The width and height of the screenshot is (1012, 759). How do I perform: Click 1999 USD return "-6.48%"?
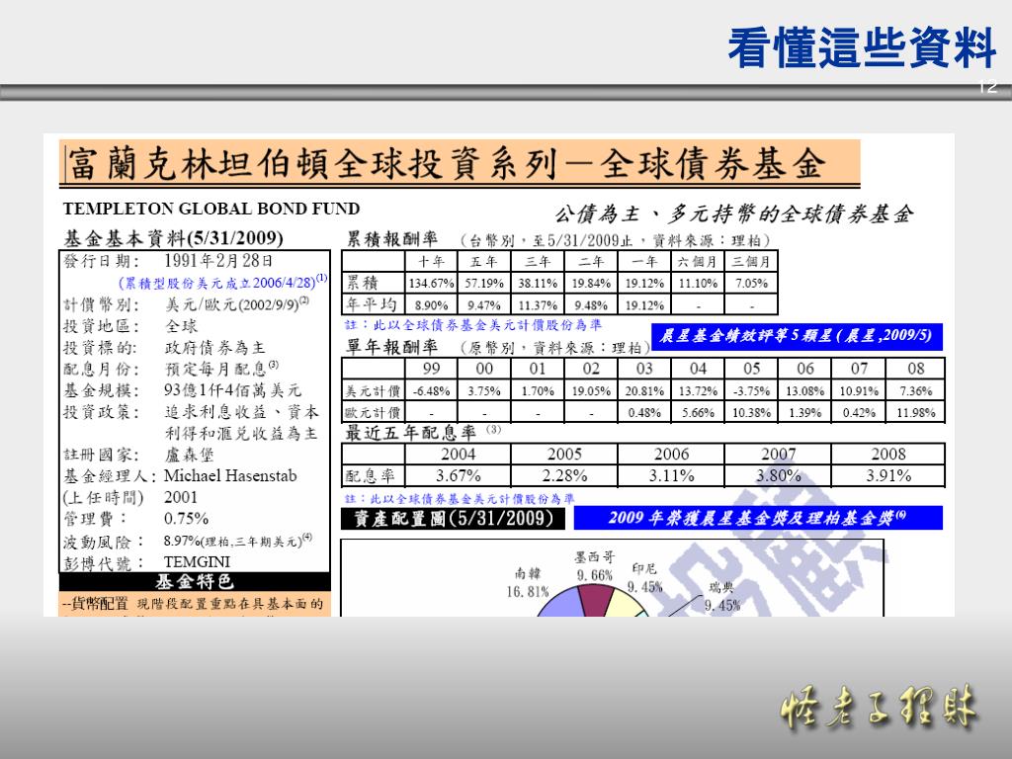(431, 391)
